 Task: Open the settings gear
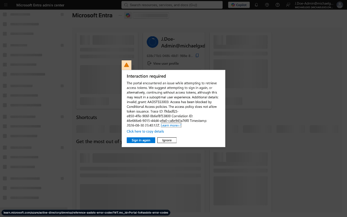point(267,5)
